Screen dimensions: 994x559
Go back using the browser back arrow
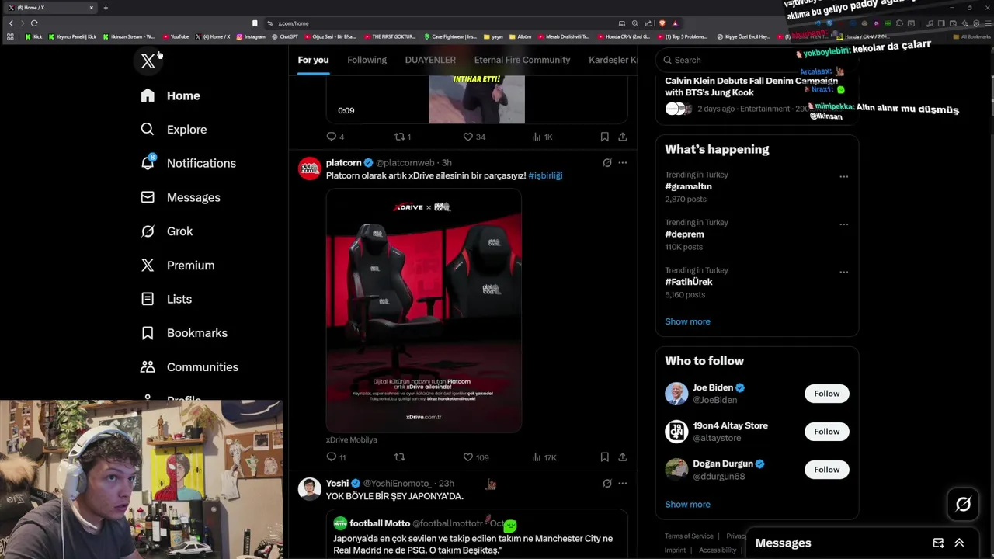click(11, 23)
